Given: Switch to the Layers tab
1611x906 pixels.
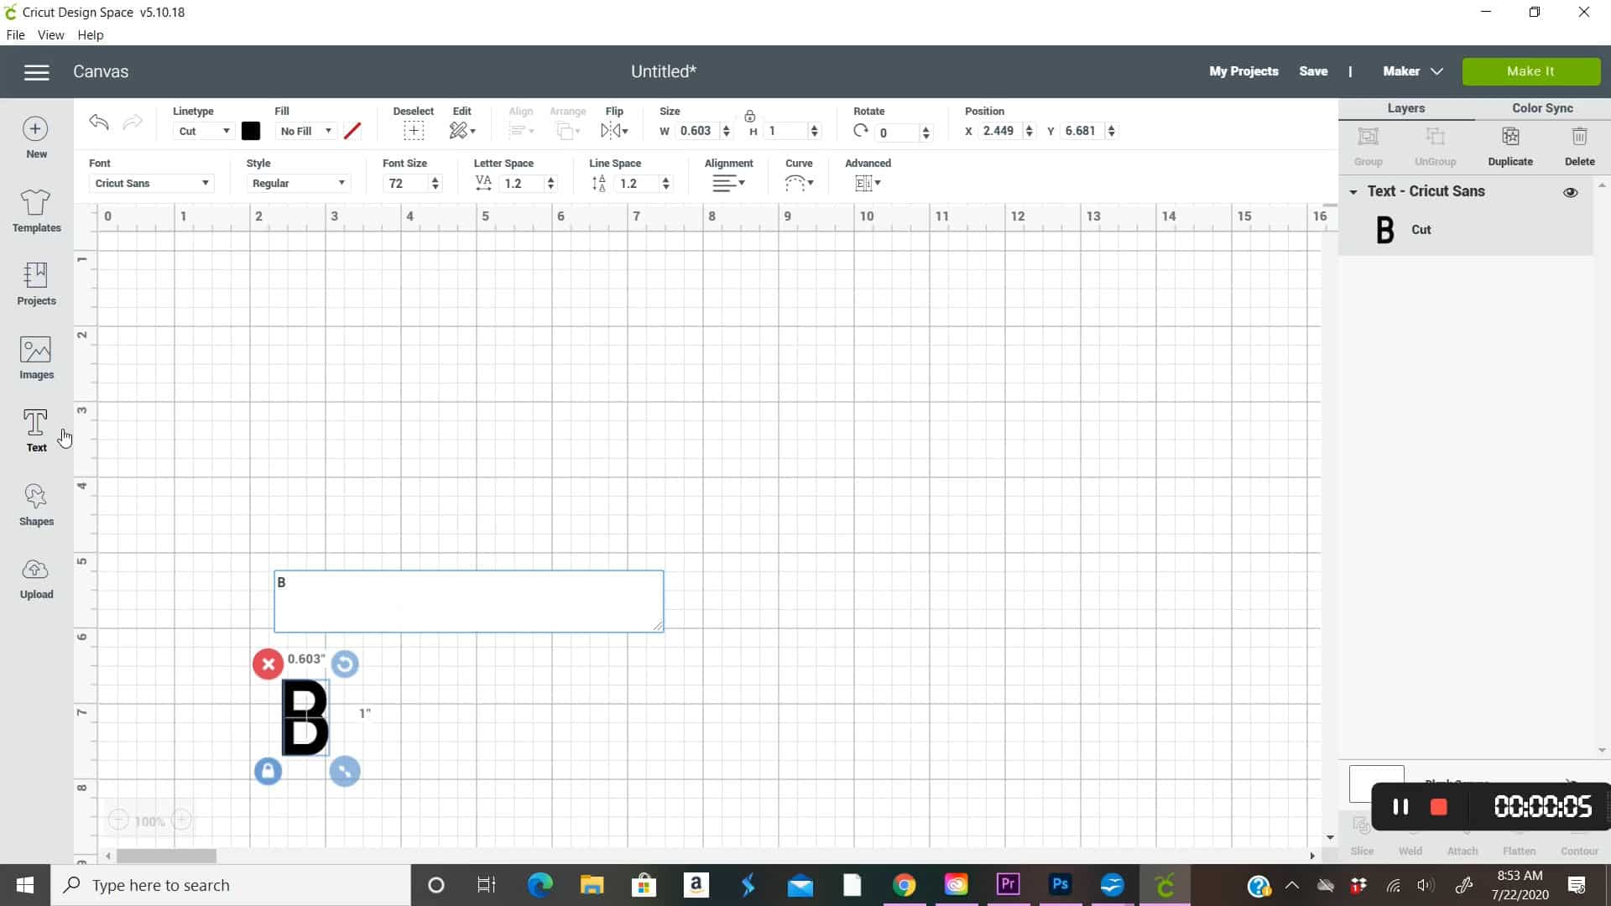Looking at the screenshot, I should pyautogui.click(x=1406, y=108).
